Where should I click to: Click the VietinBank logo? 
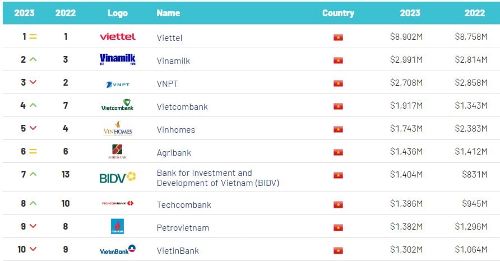118,250
